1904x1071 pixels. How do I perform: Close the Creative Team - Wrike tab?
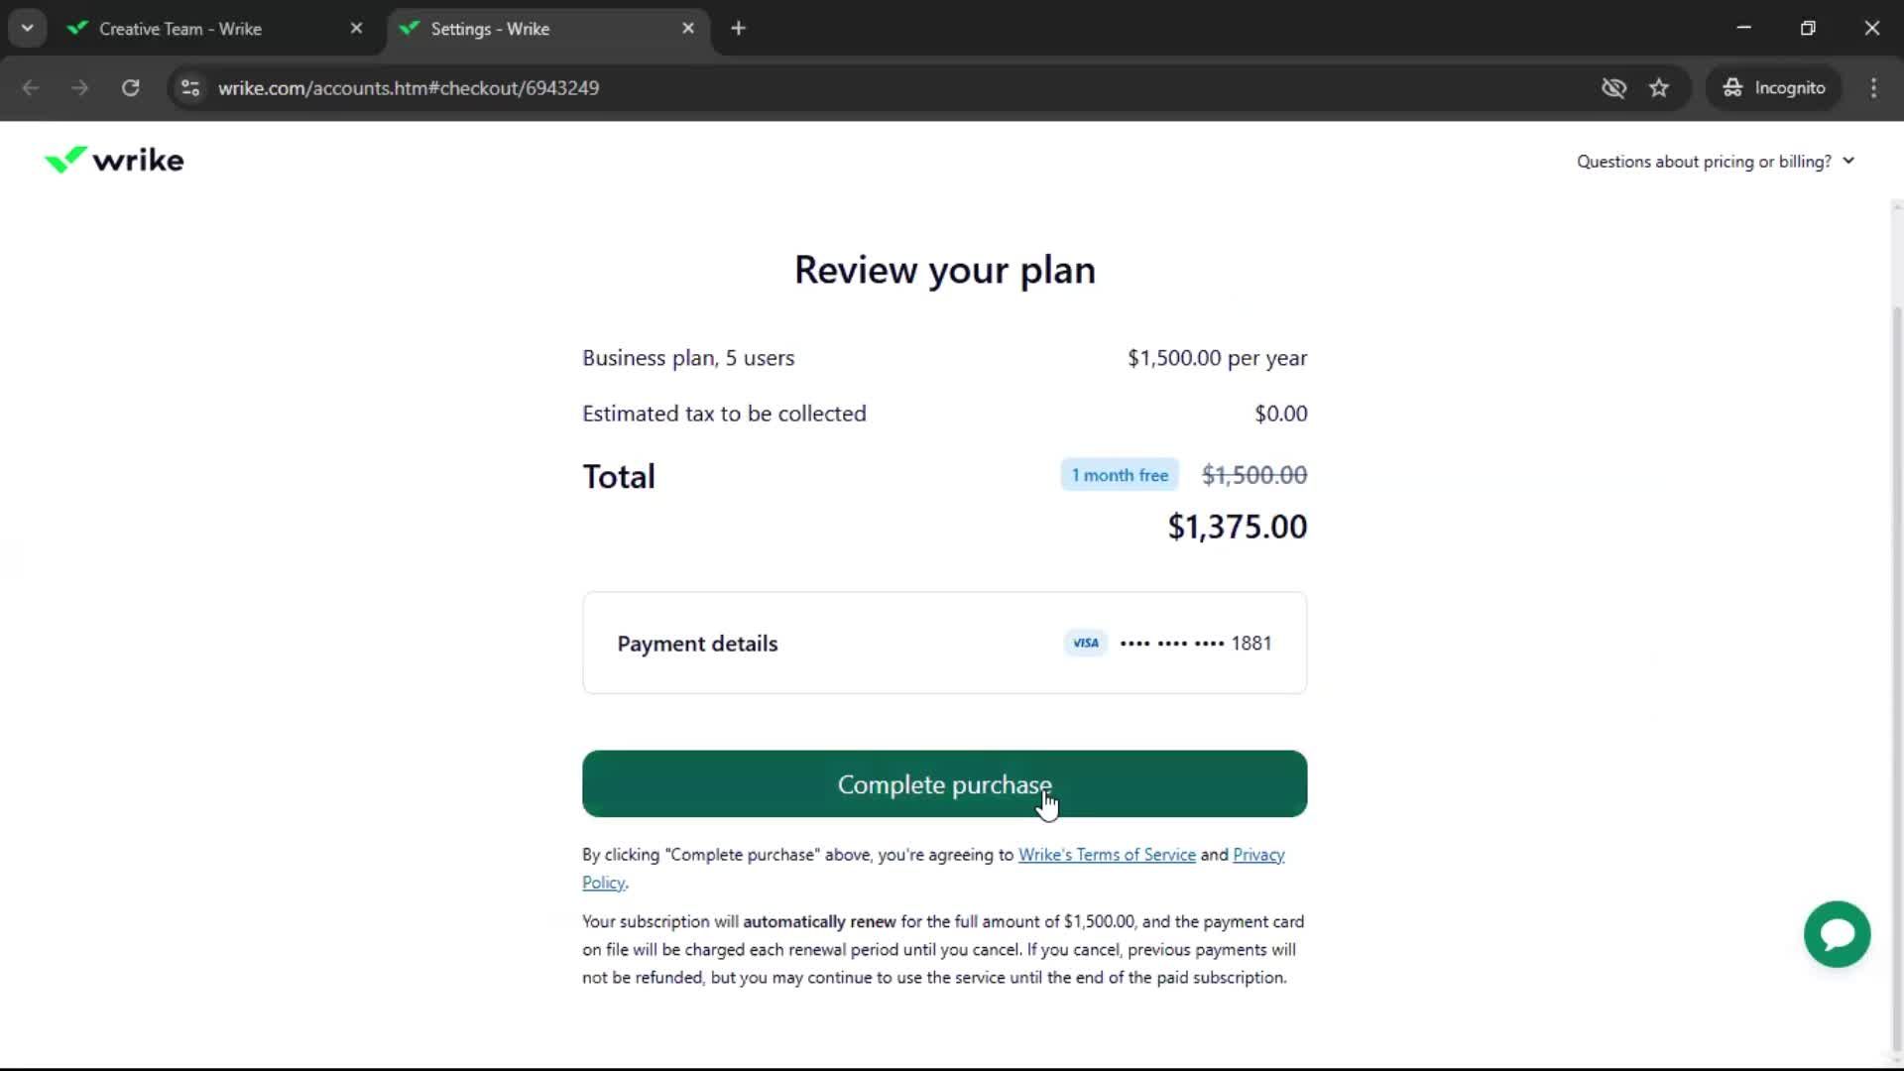tap(356, 29)
